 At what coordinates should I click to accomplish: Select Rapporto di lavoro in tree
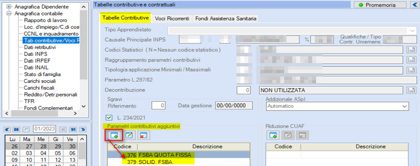(45, 20)
